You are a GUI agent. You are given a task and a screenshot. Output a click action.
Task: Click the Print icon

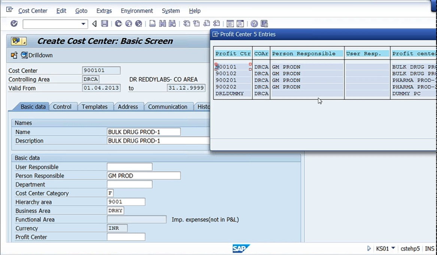[152, 24]
